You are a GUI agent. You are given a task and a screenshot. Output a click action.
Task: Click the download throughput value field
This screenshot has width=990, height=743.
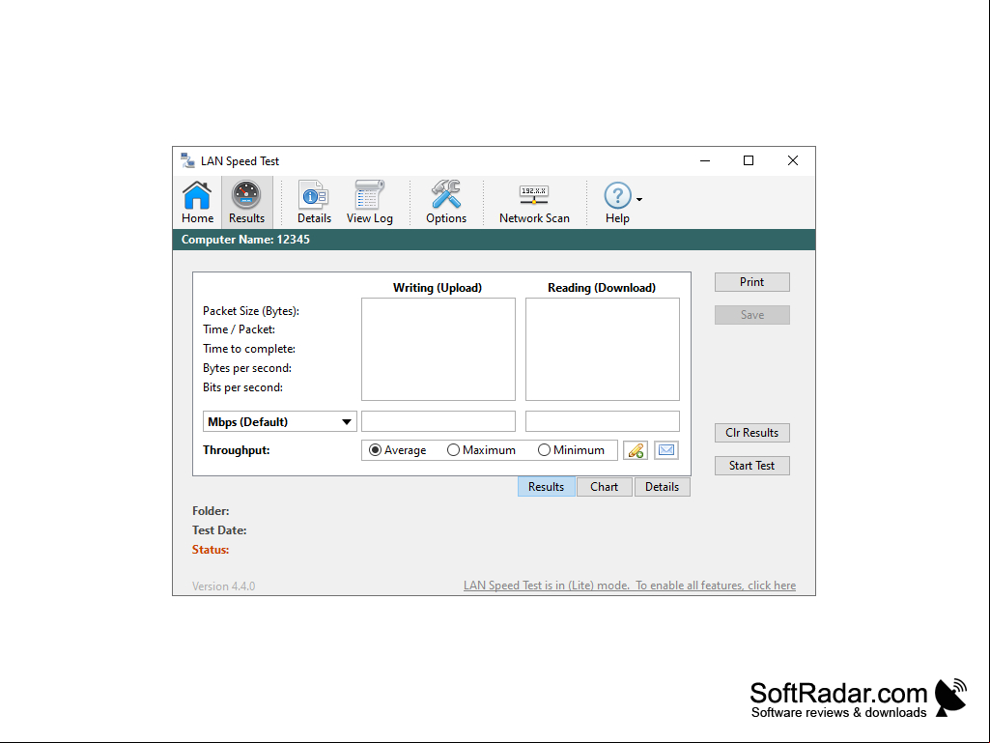pyautogui.click(x=603, y=421)
